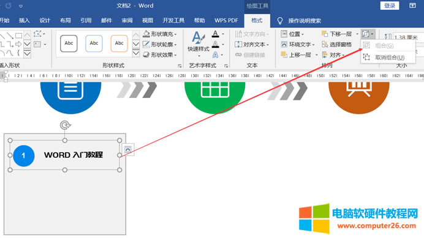Select the rectangle shape in shapes gallery

(x=18, y=35)
